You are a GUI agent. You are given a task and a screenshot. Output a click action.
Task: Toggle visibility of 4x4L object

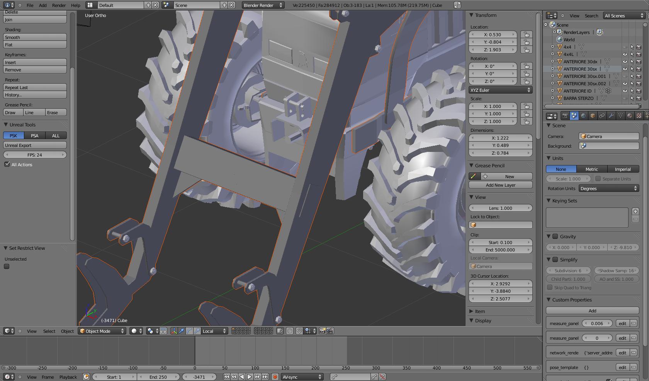tap(625, 54)
